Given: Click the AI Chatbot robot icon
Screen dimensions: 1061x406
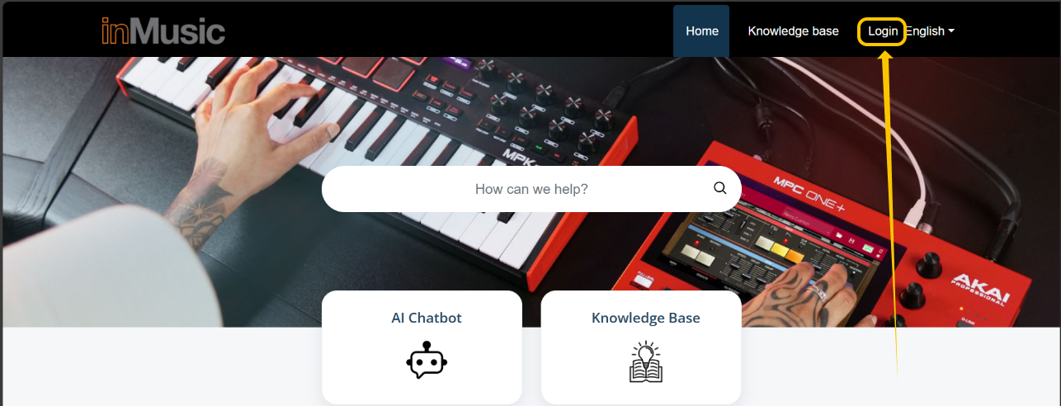Looking at the screenshot, I should [427, 361].
